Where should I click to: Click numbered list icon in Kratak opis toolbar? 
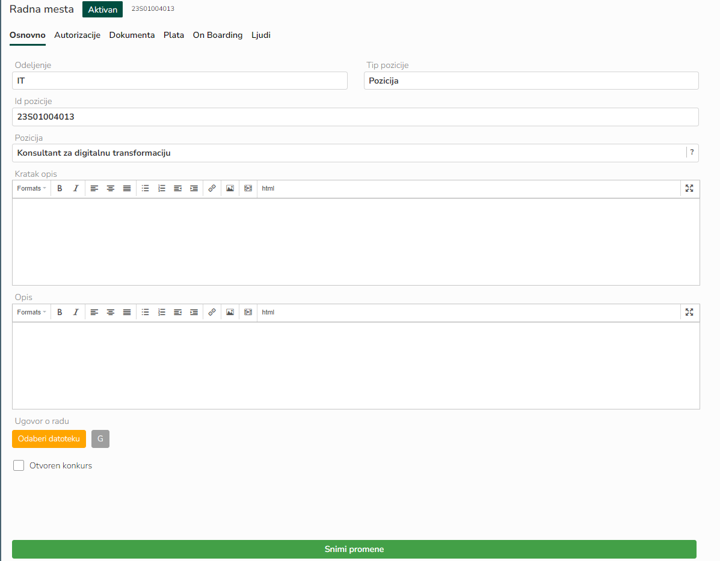coord(161,188)
